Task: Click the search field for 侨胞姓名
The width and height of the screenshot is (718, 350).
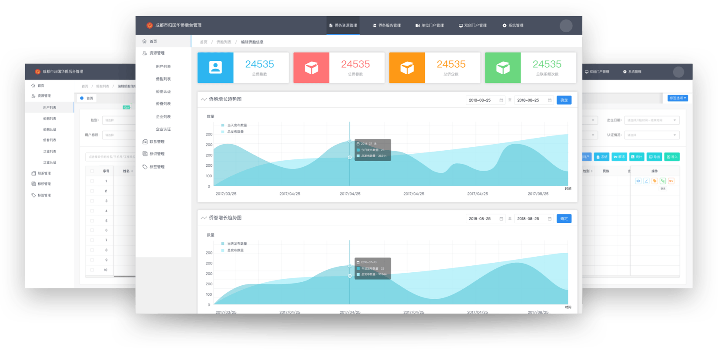Action: tap(111, 157)
